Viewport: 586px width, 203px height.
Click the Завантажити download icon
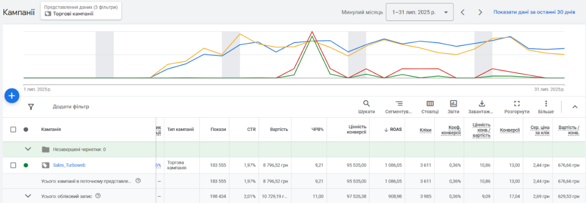coord(482,104)
